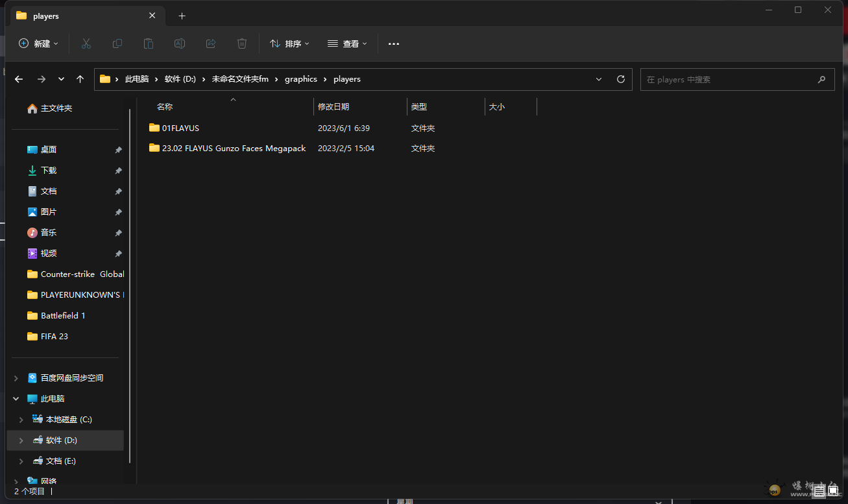Expand 文档 (E:) tree node

click(21, 461)
